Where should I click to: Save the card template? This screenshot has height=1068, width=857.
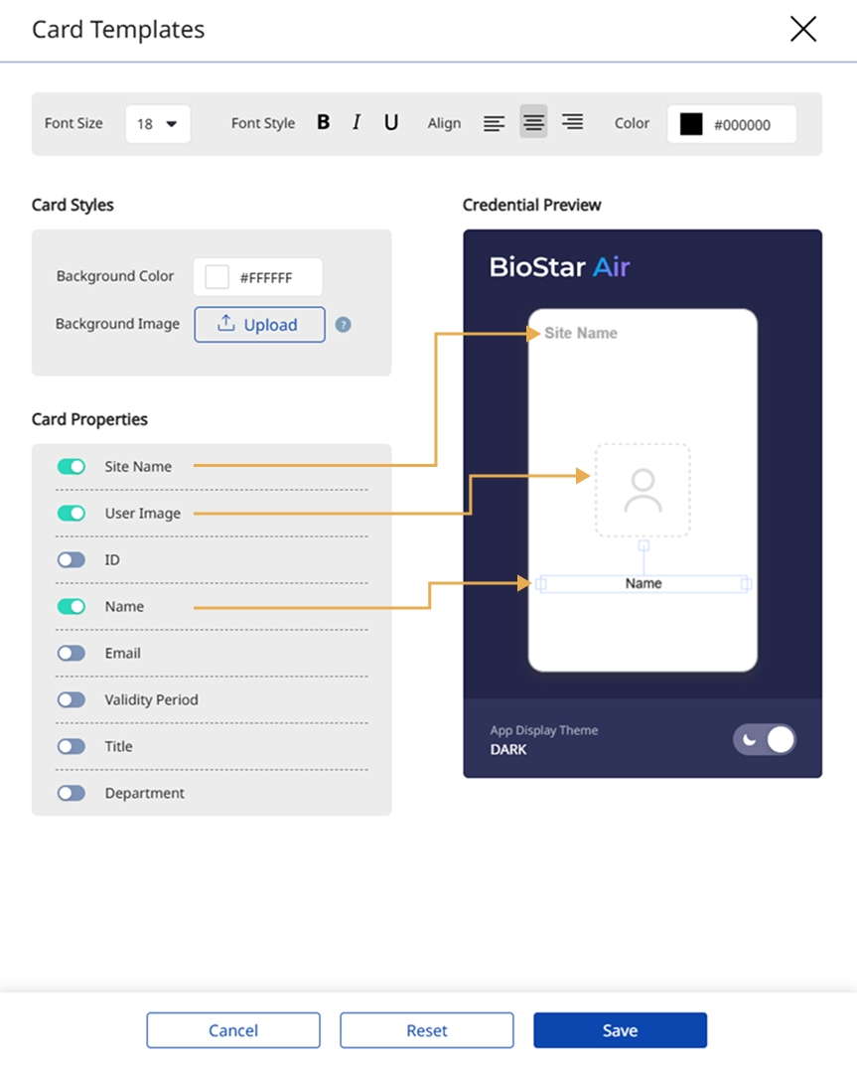point(620,1030)
